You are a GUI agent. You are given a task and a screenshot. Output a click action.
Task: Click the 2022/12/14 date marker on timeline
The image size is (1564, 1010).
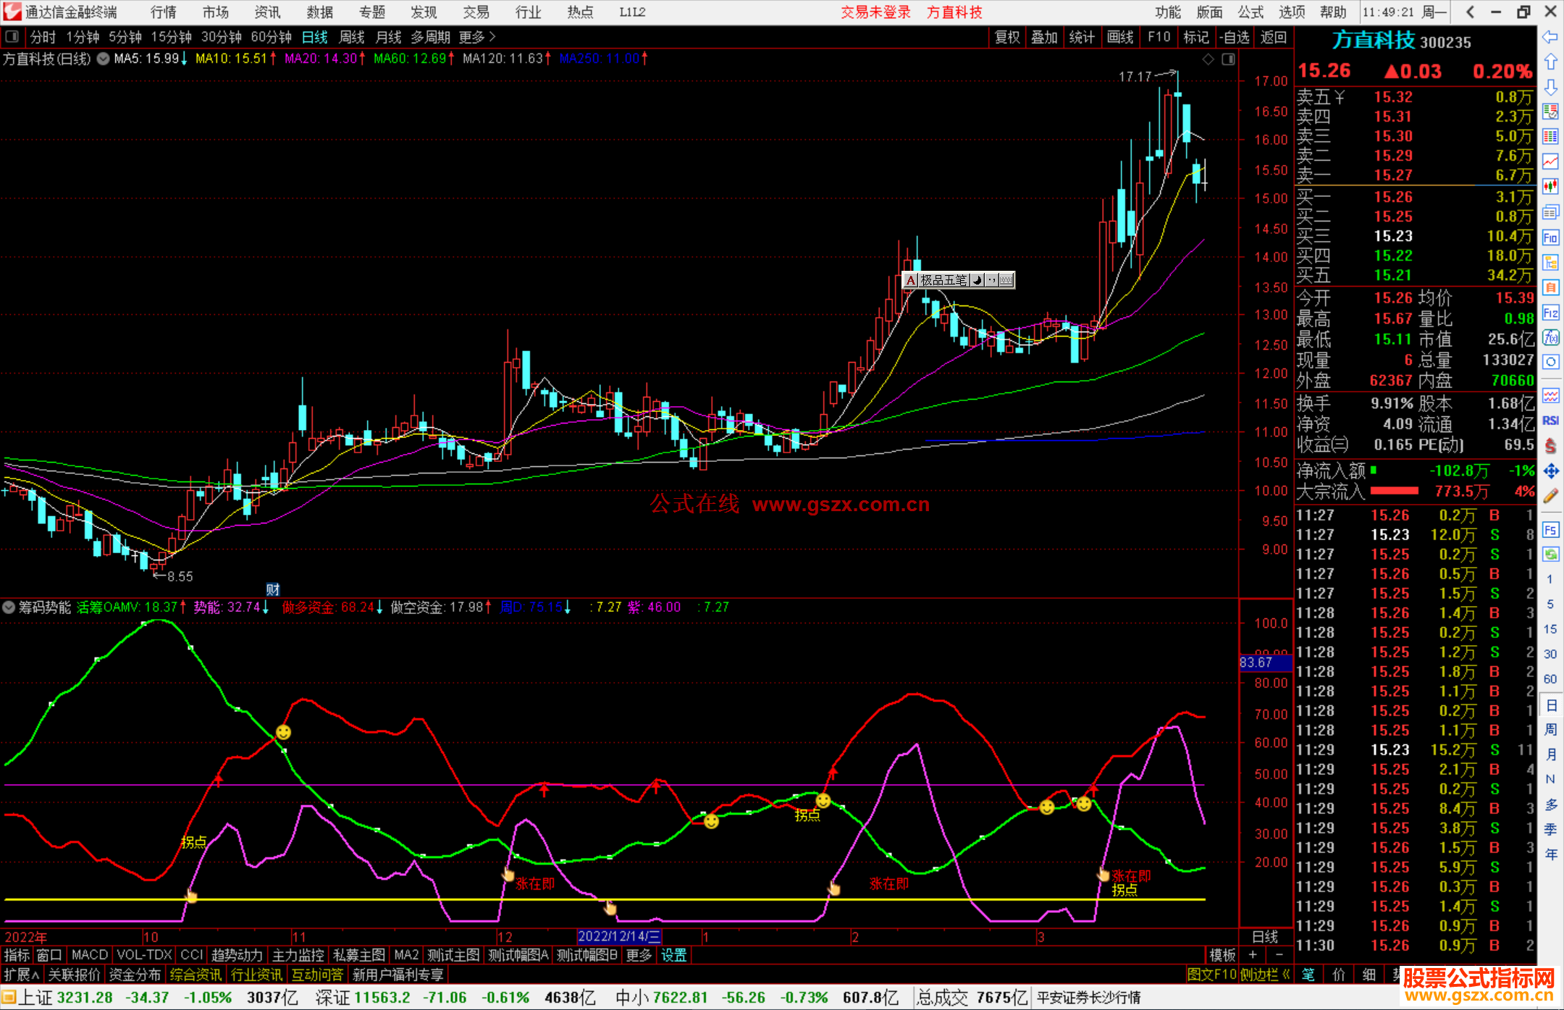tap(619, 936)
